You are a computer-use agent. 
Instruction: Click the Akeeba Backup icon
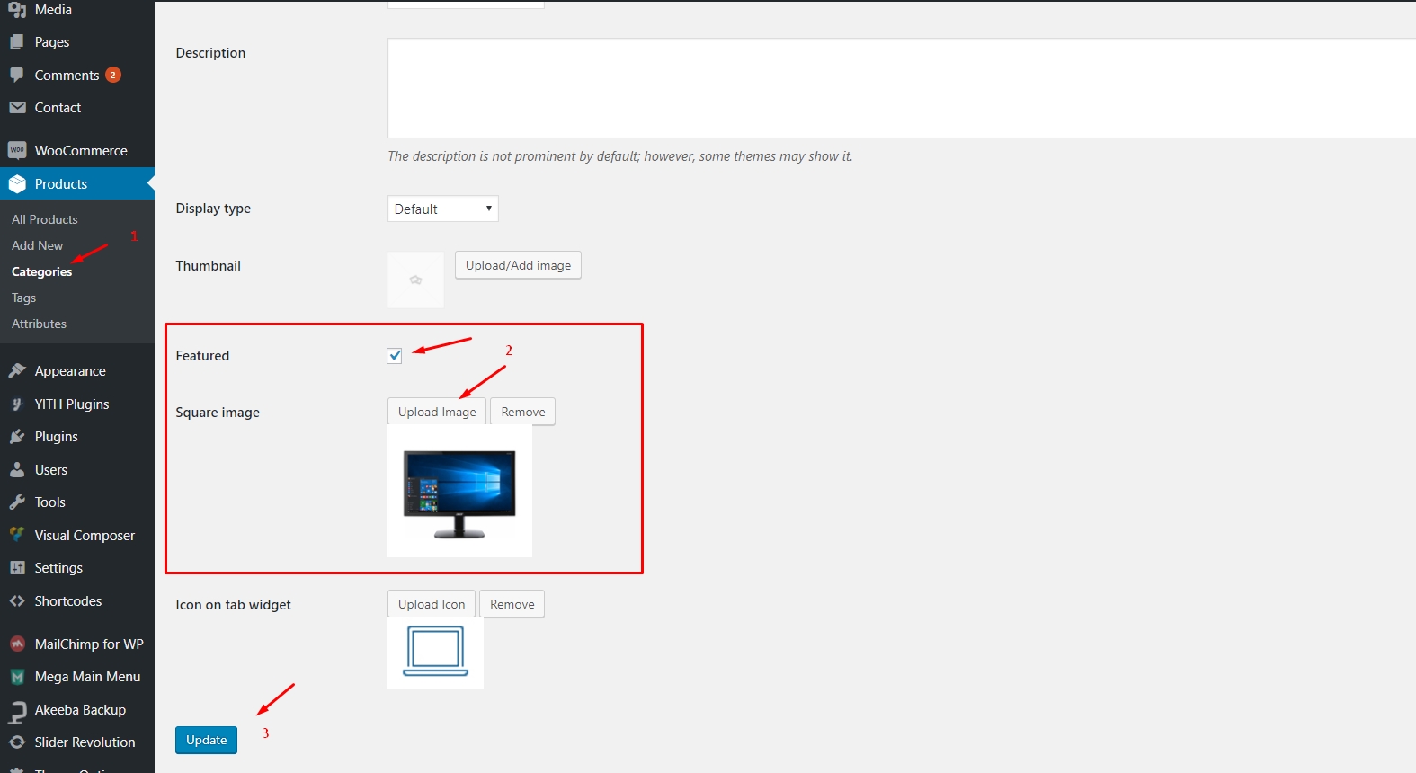(17, 711)
